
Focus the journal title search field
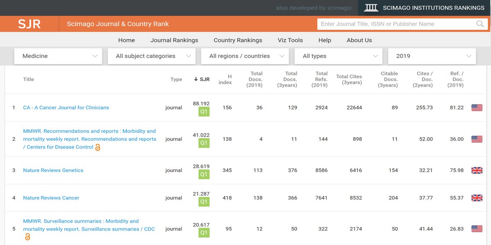[396, 24]
